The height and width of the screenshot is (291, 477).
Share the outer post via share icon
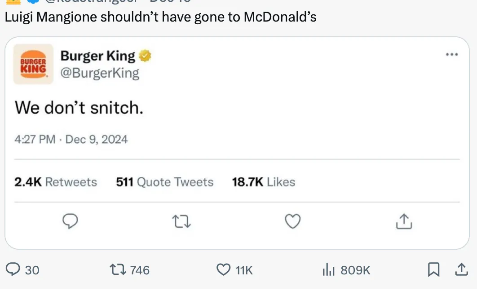point(461,269)
